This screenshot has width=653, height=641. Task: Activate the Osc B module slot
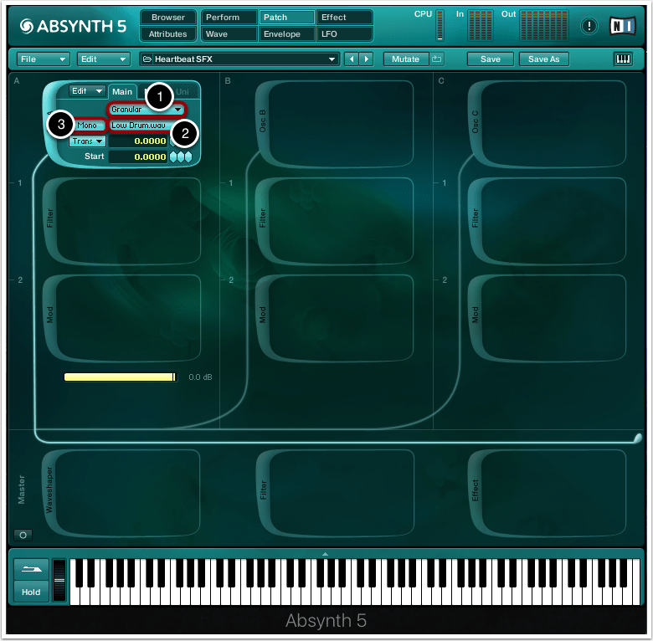(x=334, y=124)
